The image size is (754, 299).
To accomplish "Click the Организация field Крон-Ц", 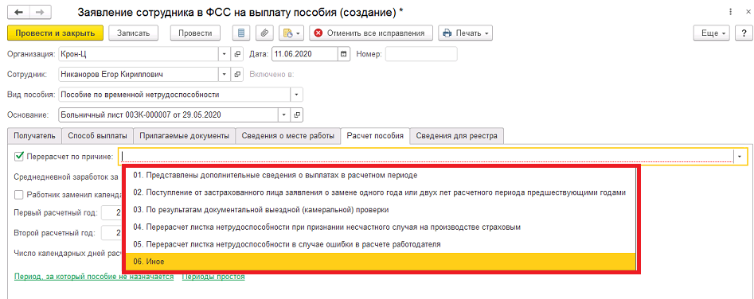I will click(139, 54).
